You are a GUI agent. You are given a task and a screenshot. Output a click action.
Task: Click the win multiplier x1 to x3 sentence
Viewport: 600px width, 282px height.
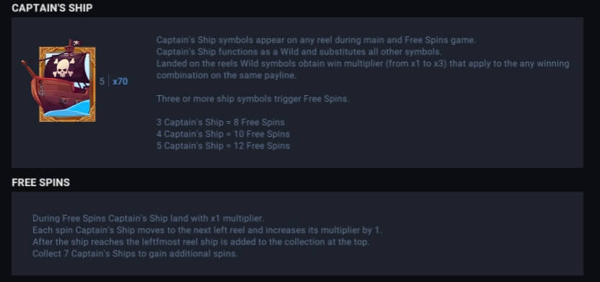[x=363, y=63]
